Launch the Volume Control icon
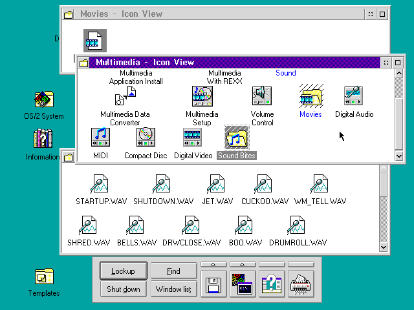 pyautogui.click(x=262, y=96)
